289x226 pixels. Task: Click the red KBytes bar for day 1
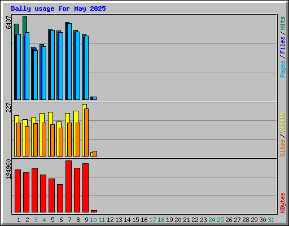[x=17, y=191]
